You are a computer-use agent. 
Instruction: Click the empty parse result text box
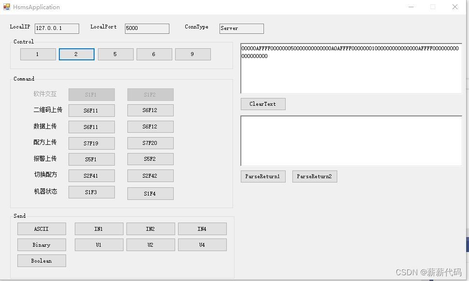tap(351, 140)
